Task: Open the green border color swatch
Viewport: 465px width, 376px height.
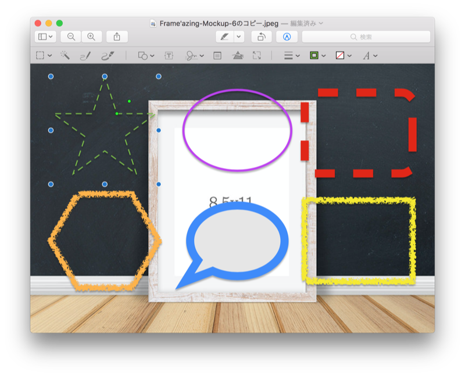Action: (314, 55)
